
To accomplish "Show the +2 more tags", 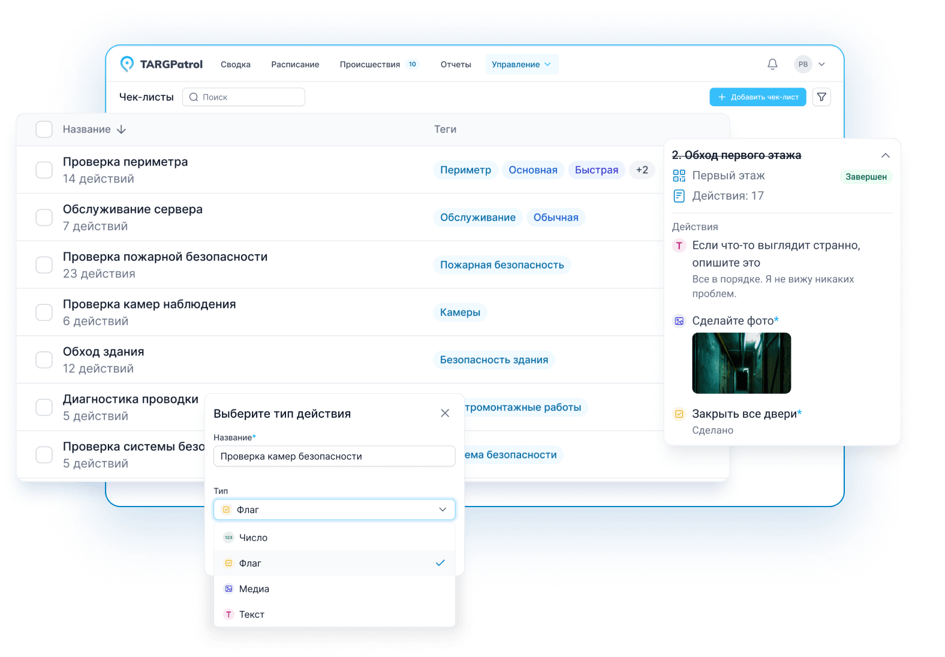I will click(x=642, y=170).
